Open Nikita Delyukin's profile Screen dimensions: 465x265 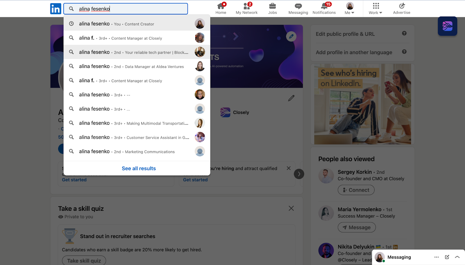click(356, 247)
